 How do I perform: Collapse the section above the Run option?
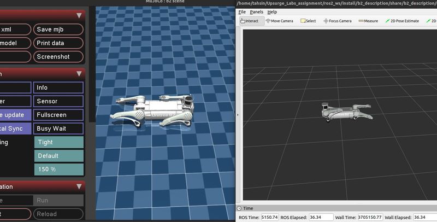(79, 186)
